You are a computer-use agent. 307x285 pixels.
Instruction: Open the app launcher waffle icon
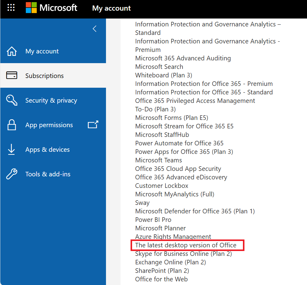pyautogui.click(x=11, y=8)
